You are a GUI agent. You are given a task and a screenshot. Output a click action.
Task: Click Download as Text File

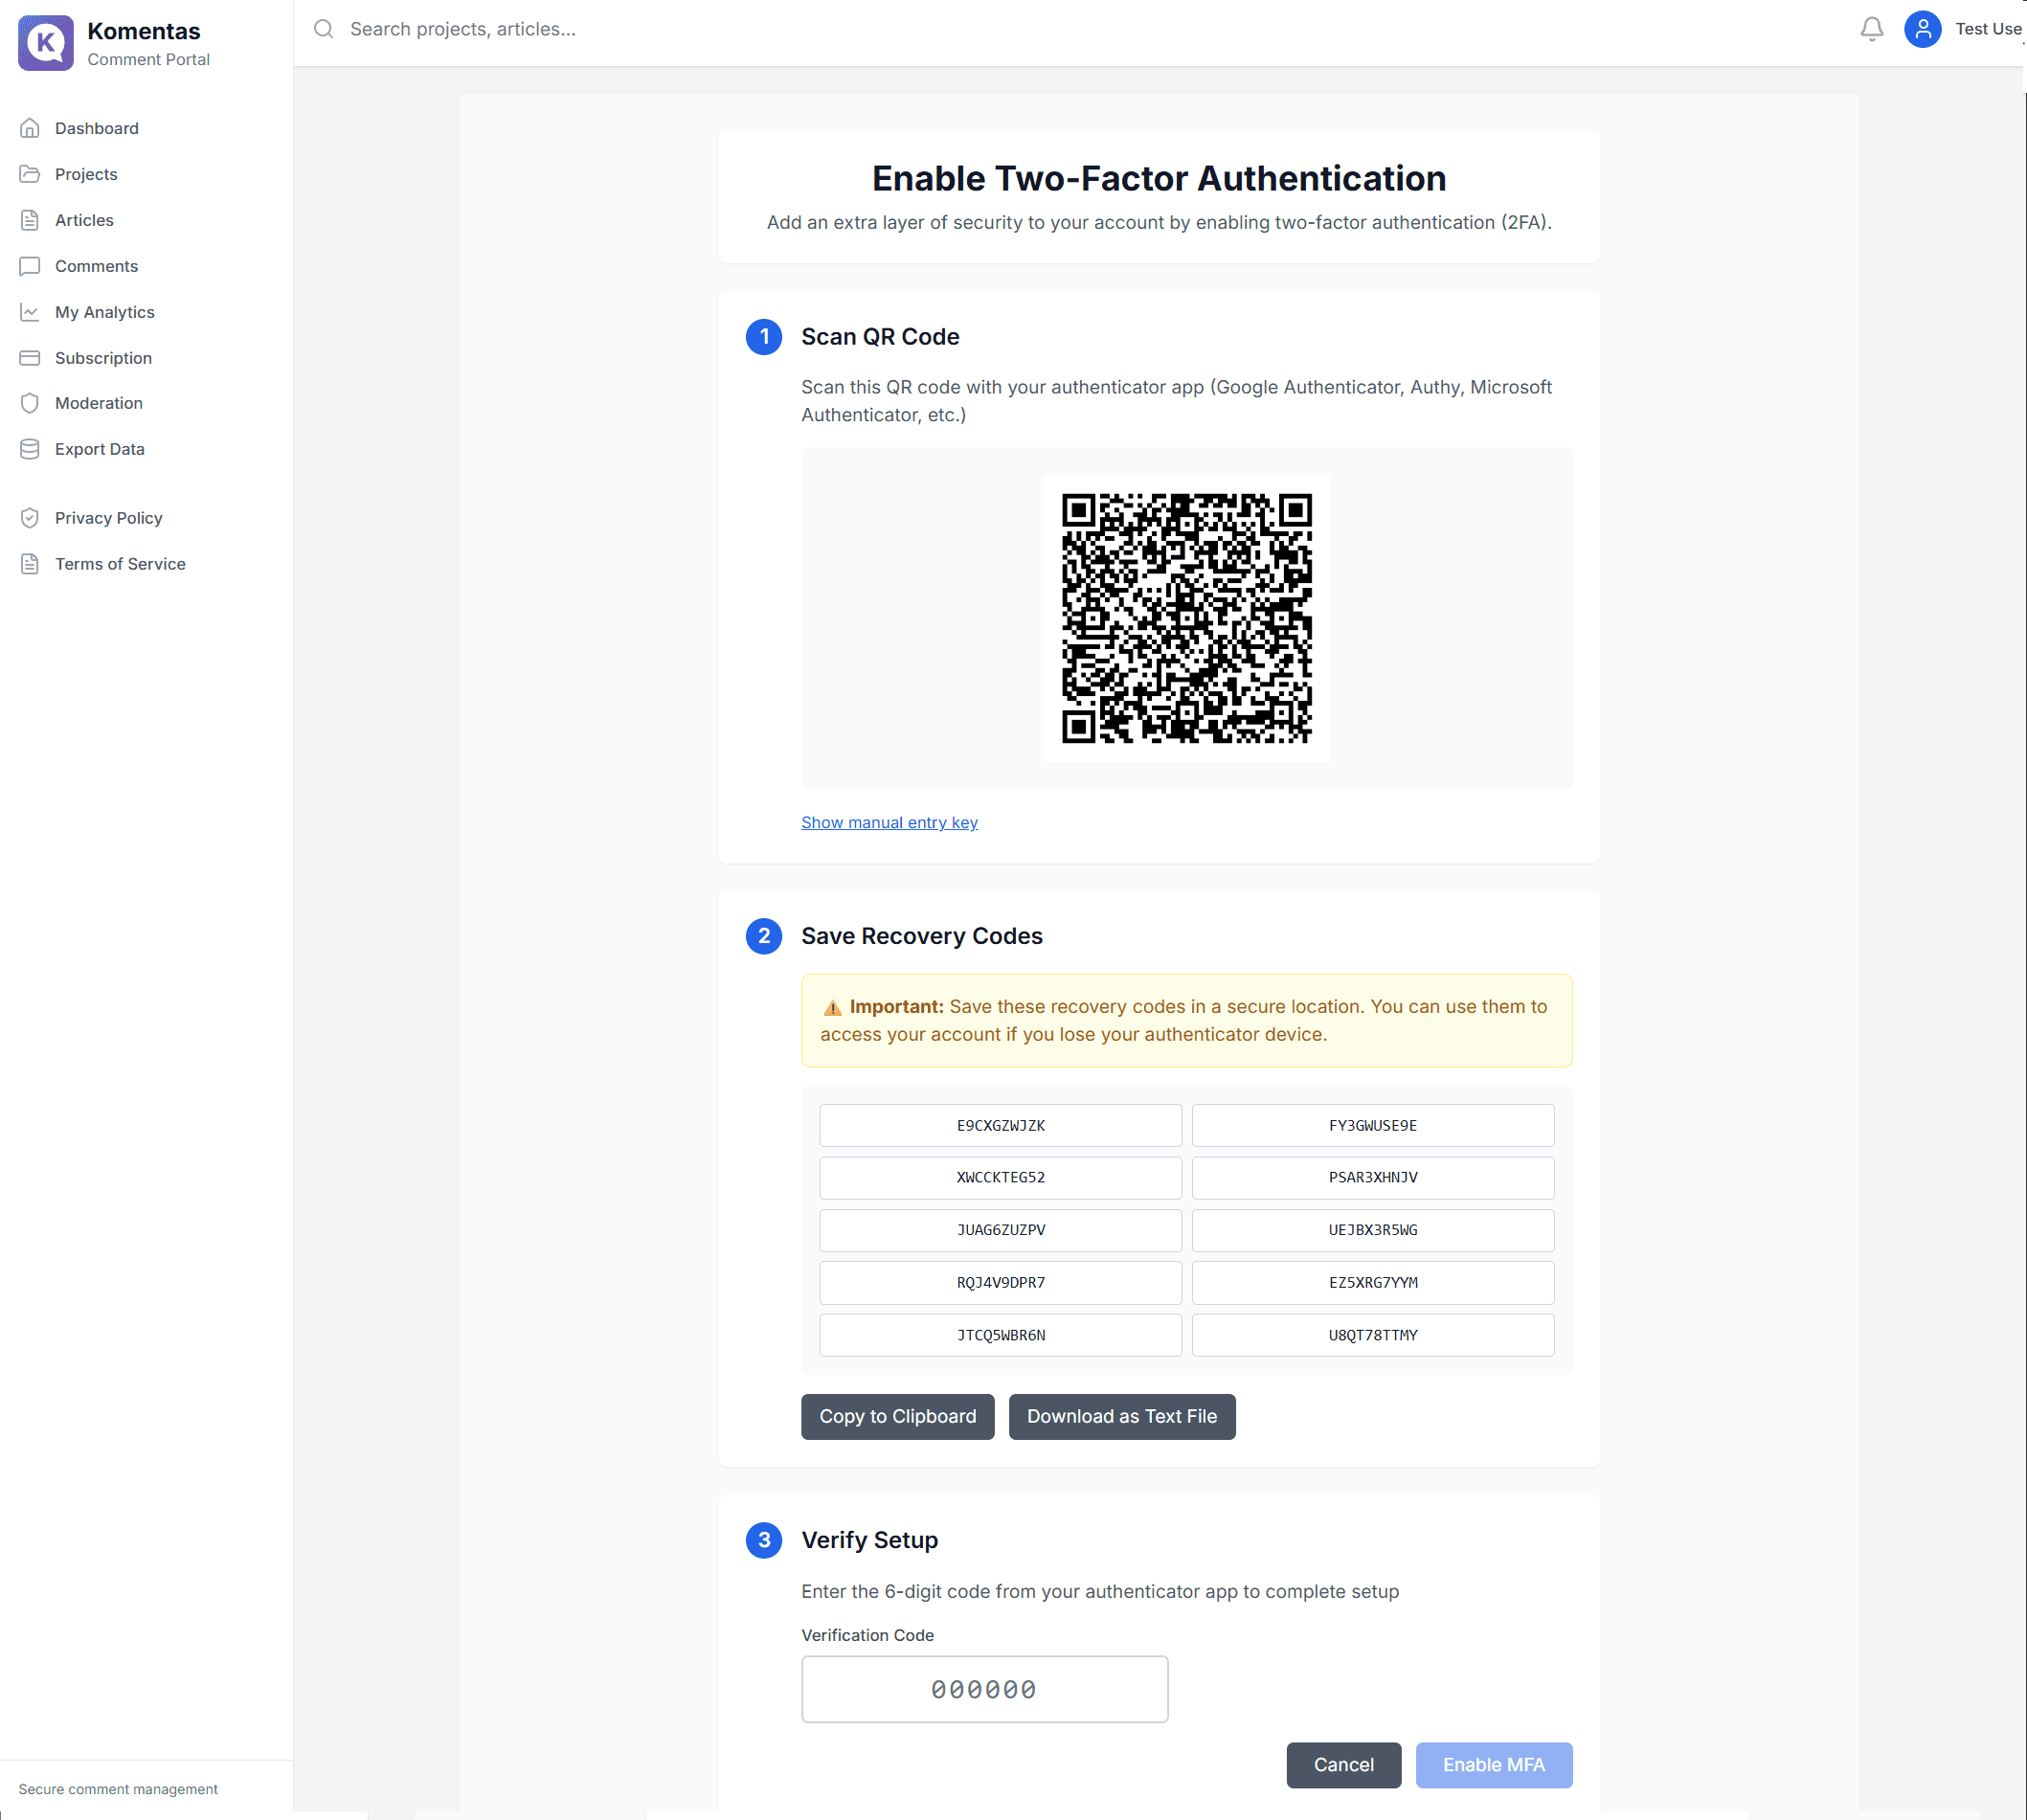(1121, 1416)
